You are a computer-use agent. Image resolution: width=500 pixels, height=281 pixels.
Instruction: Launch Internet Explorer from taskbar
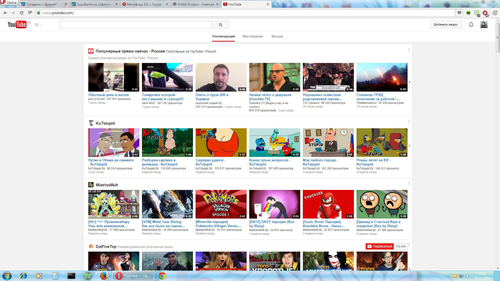pos(23,276)
